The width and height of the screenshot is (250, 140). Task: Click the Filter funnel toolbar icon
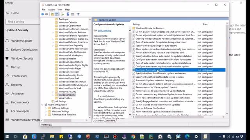pyautogui.click(x=78, y=14)
